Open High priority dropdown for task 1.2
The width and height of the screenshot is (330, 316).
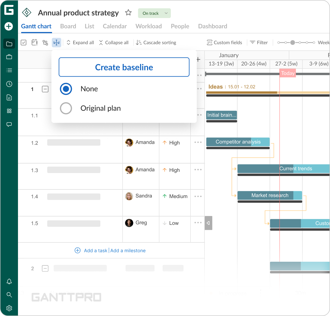(x=171, y=143)
